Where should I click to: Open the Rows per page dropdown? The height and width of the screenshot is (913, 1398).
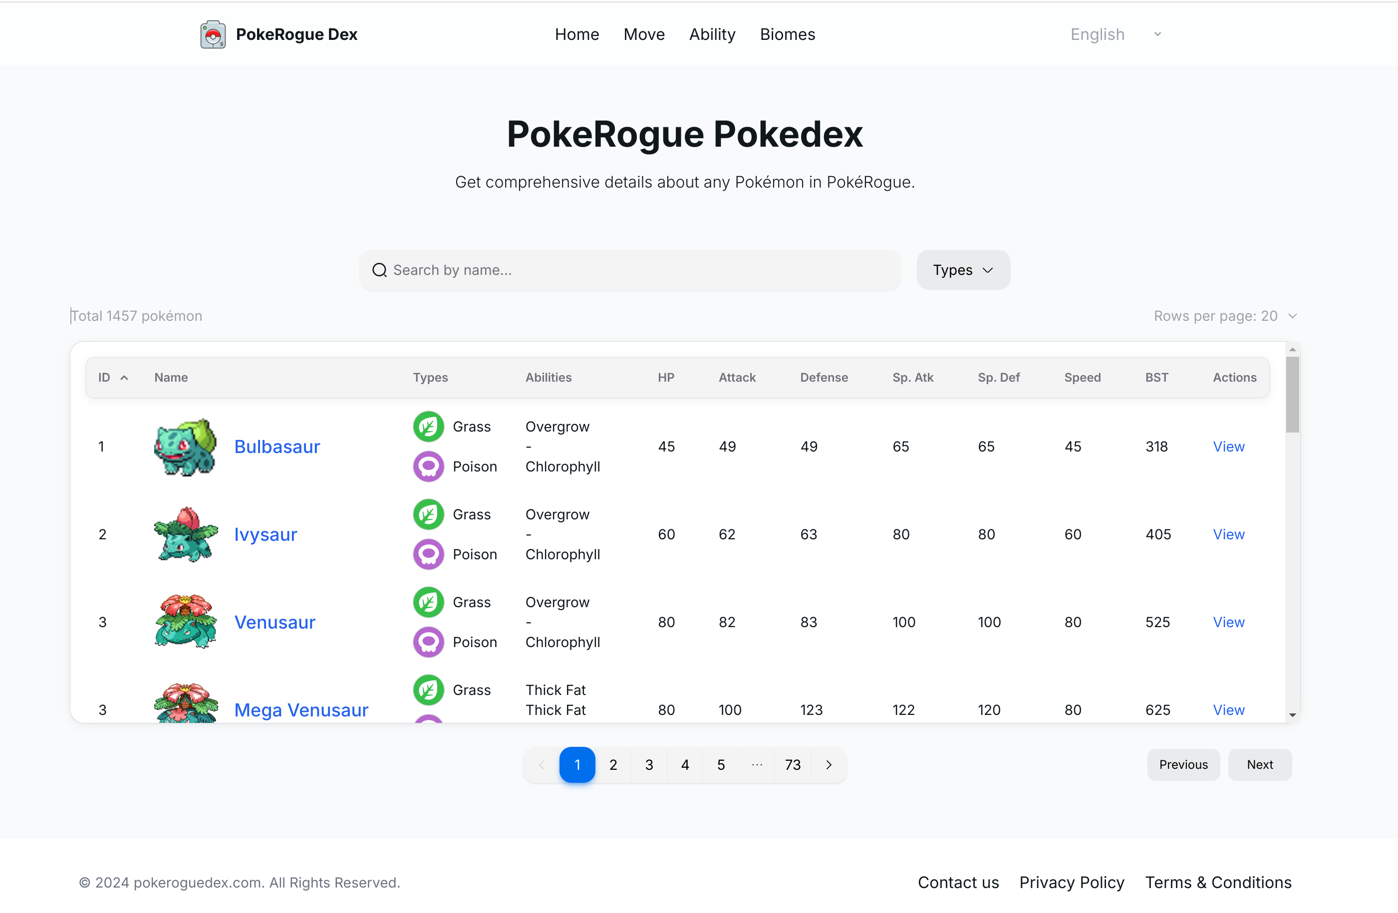1225,316
